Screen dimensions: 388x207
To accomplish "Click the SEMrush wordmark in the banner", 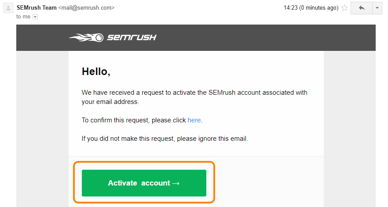I will point(132,38).
